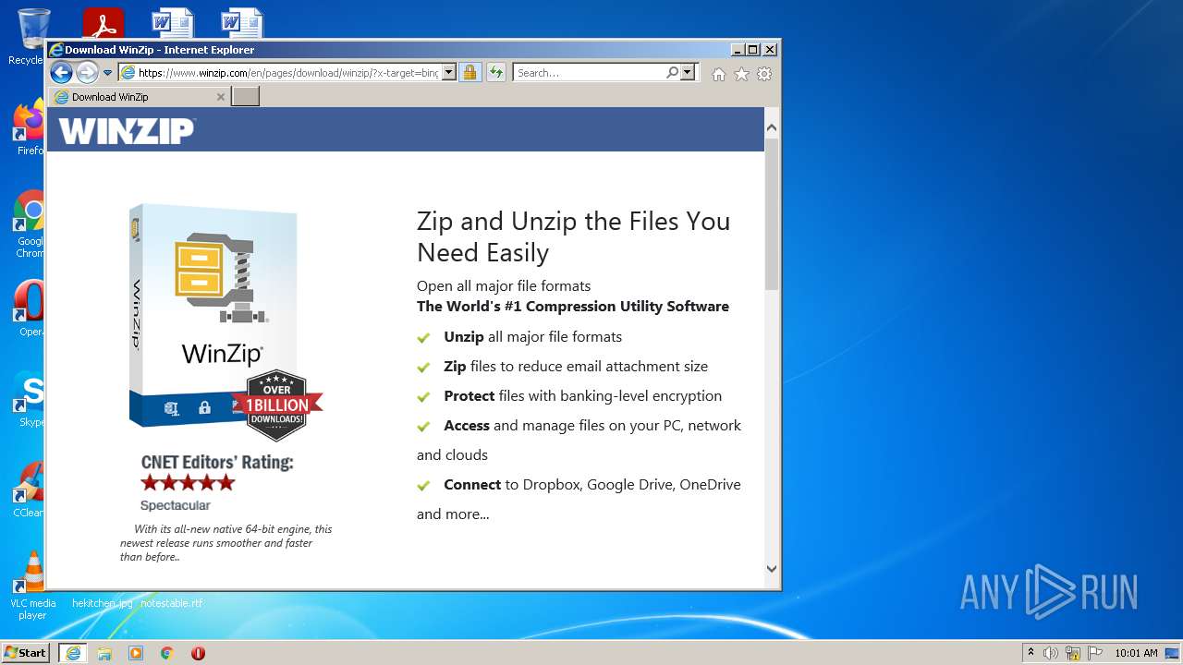
Task: Open the first Word document desktop icon
Action: click(x=172, y=24)
